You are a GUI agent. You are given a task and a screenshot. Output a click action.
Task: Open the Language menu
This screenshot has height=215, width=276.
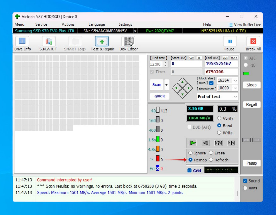click(97, 24)
